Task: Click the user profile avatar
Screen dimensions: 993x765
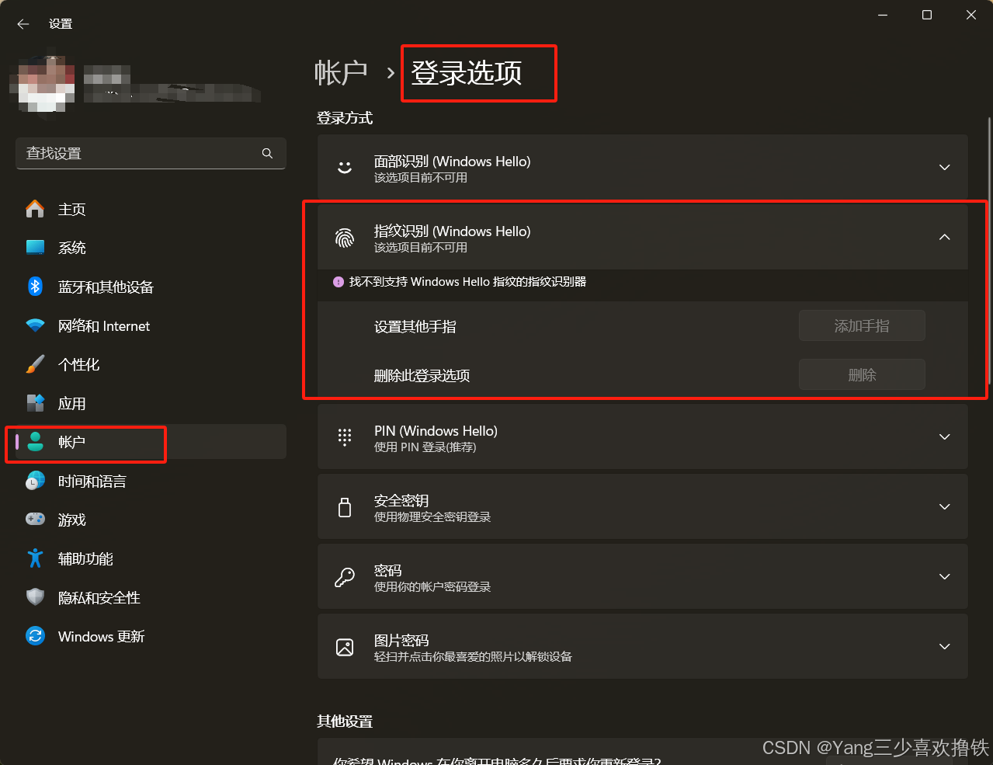Action: [x=42, y=84]
